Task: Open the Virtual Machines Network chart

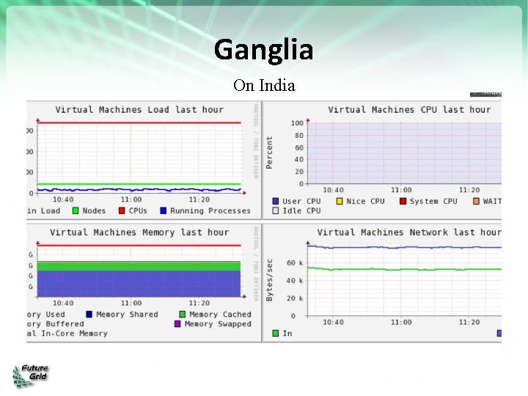Action: (382, 283)
